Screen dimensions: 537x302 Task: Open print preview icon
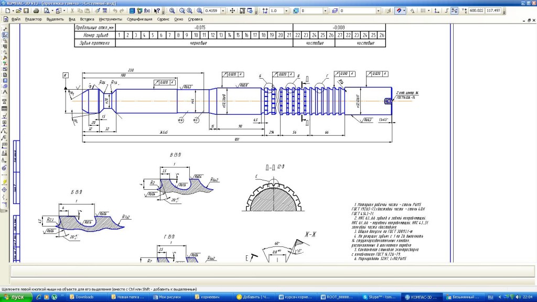coord(46,11)
